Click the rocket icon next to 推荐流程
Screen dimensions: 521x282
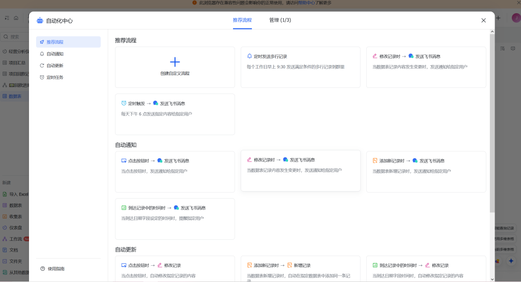click(x=42, y=42)
